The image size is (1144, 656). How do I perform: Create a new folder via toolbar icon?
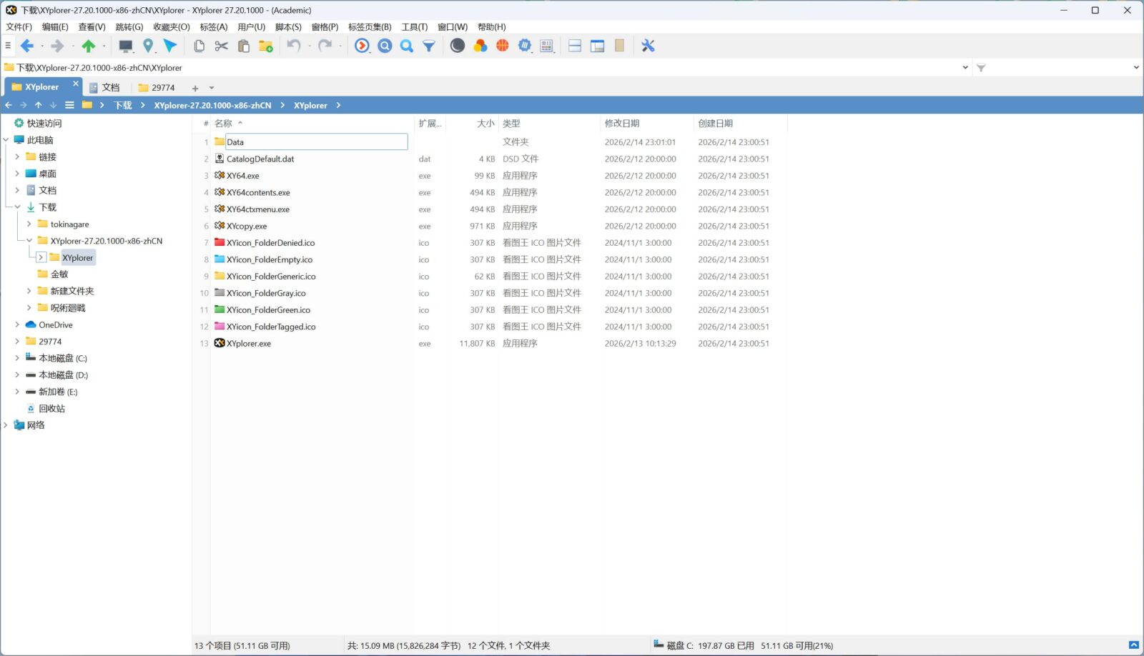(266, 46)
